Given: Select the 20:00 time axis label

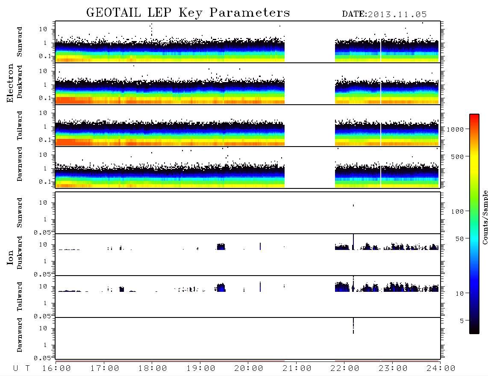Looking at the screenshot, I should 249,368.
